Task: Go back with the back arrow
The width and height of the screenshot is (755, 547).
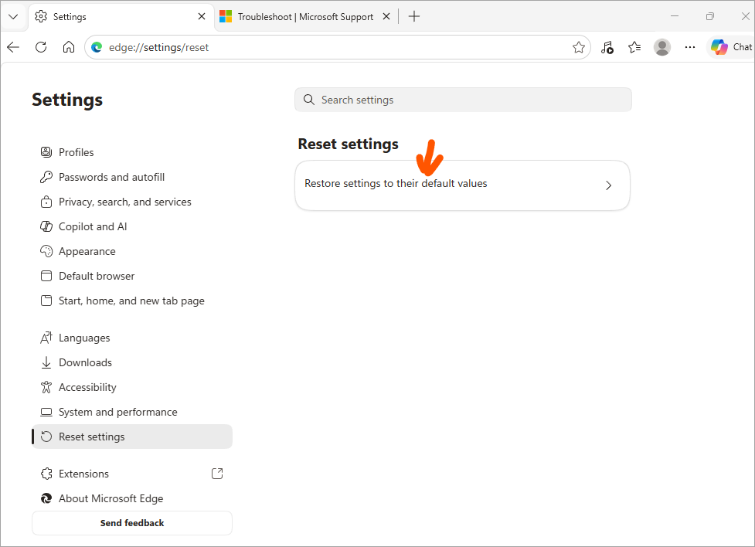Action: [x=13, y=47]
